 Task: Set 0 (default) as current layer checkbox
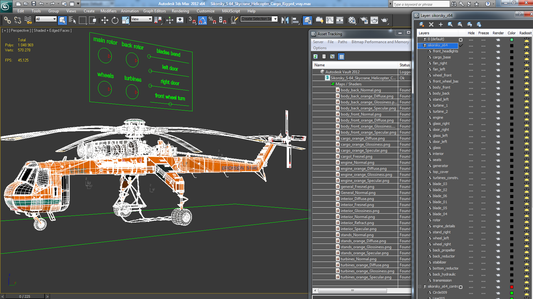coord(461,40)
